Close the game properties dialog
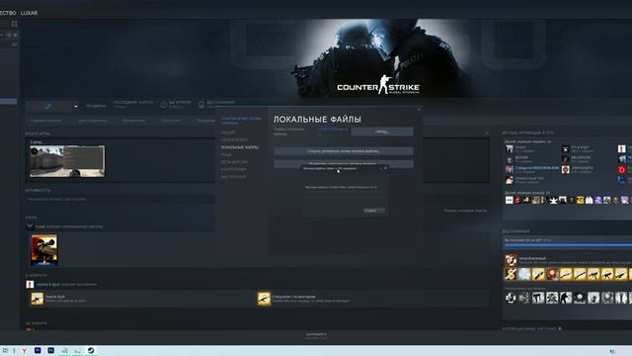 (419, 110)
